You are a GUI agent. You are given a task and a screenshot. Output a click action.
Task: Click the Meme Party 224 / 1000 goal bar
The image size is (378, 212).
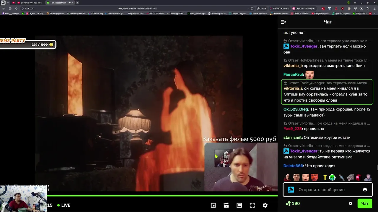click(28, 44)
